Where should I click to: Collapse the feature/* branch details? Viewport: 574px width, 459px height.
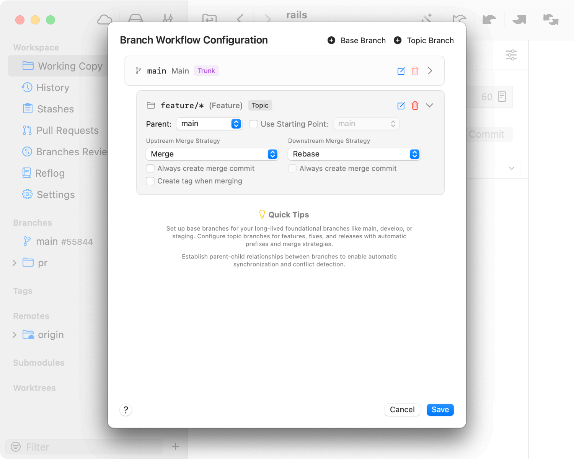tap(430, 105)
